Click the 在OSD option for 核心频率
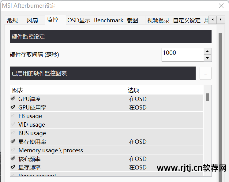The width and height of the screenshot is (229, 182). click(x=138, y=159)
